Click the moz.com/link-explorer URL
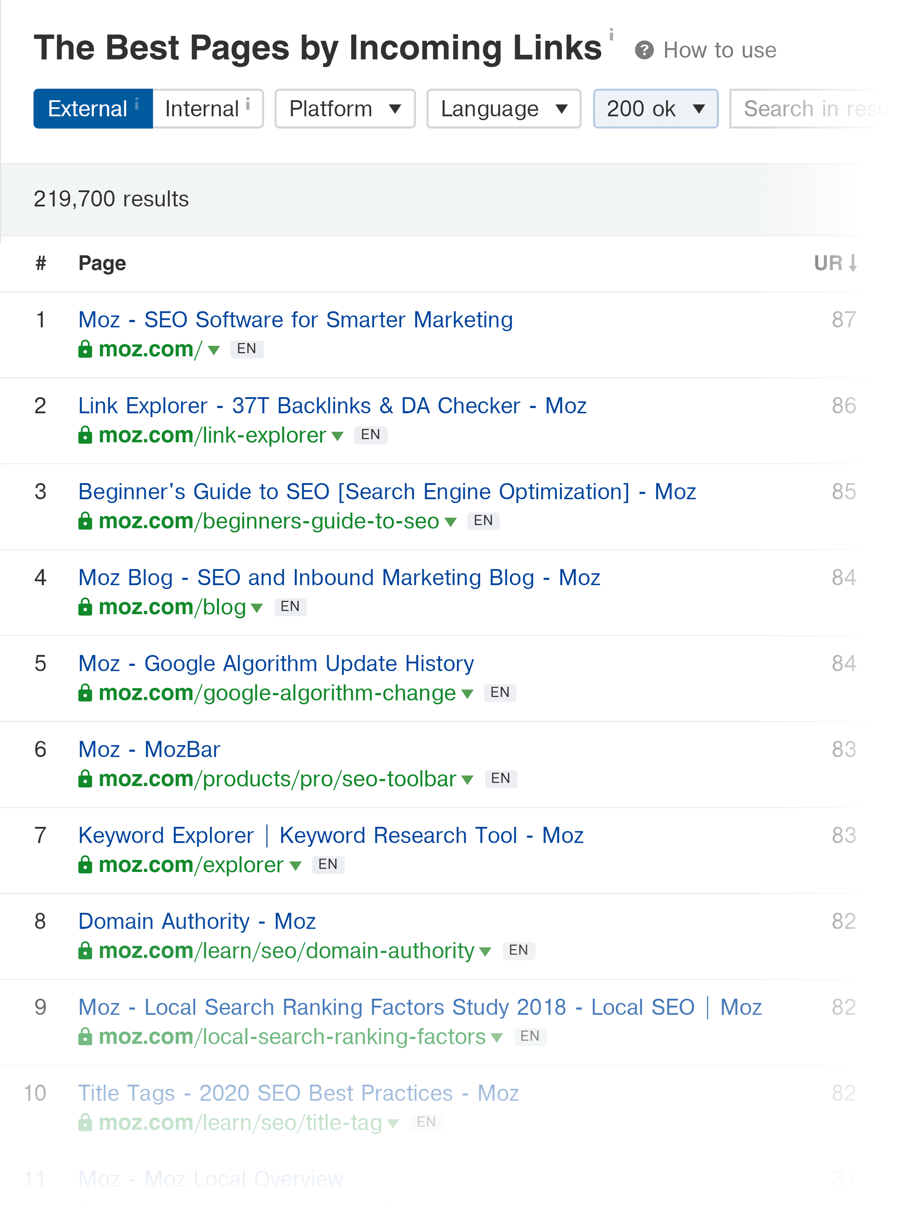 (x=212, y=435)
